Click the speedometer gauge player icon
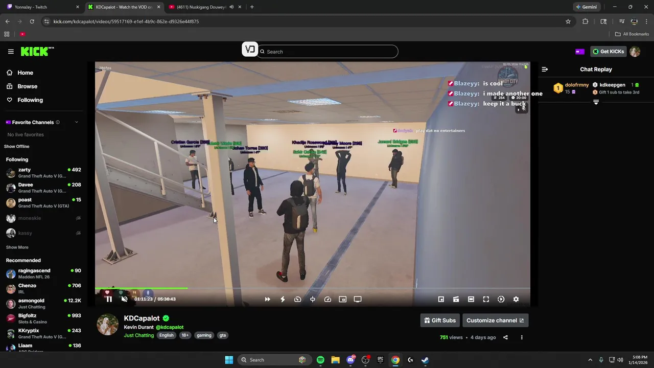The image size is (654, 368). tap(328, 300)
